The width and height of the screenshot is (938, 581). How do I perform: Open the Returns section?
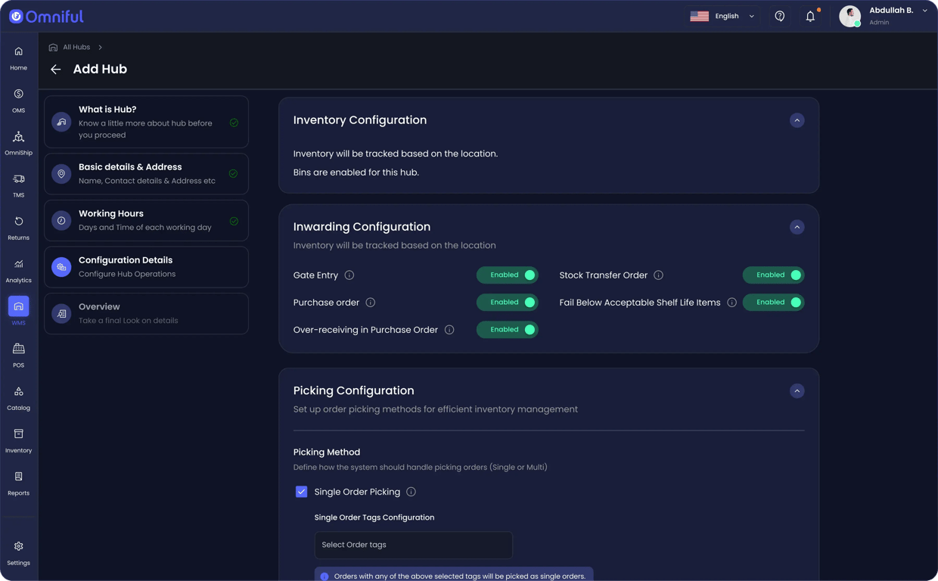pos(17,227)
